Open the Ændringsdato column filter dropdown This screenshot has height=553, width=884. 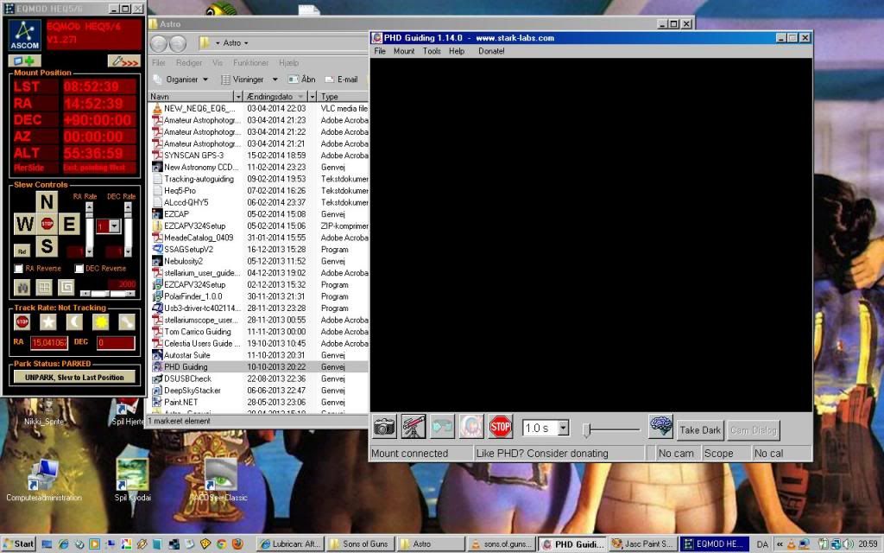click(x=312, y=97)
